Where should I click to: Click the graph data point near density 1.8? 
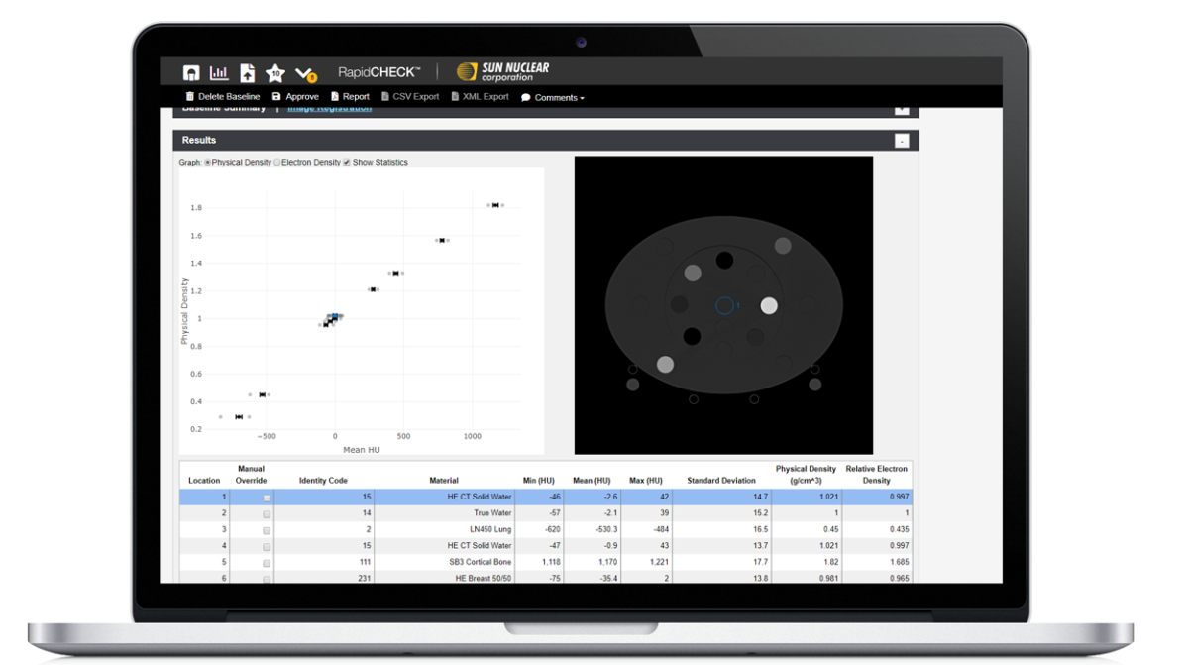point(495,205)
